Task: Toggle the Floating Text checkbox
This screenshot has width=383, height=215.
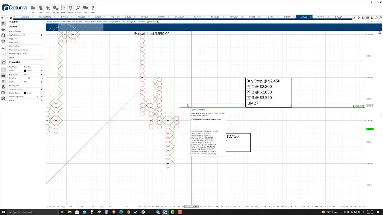Action: 41,85
